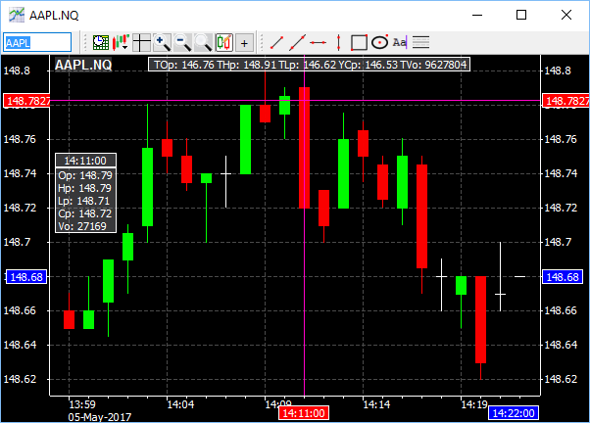590x423 pixels.
Task: Toggle the crosshair cursor tool
Action: [142, 42]
